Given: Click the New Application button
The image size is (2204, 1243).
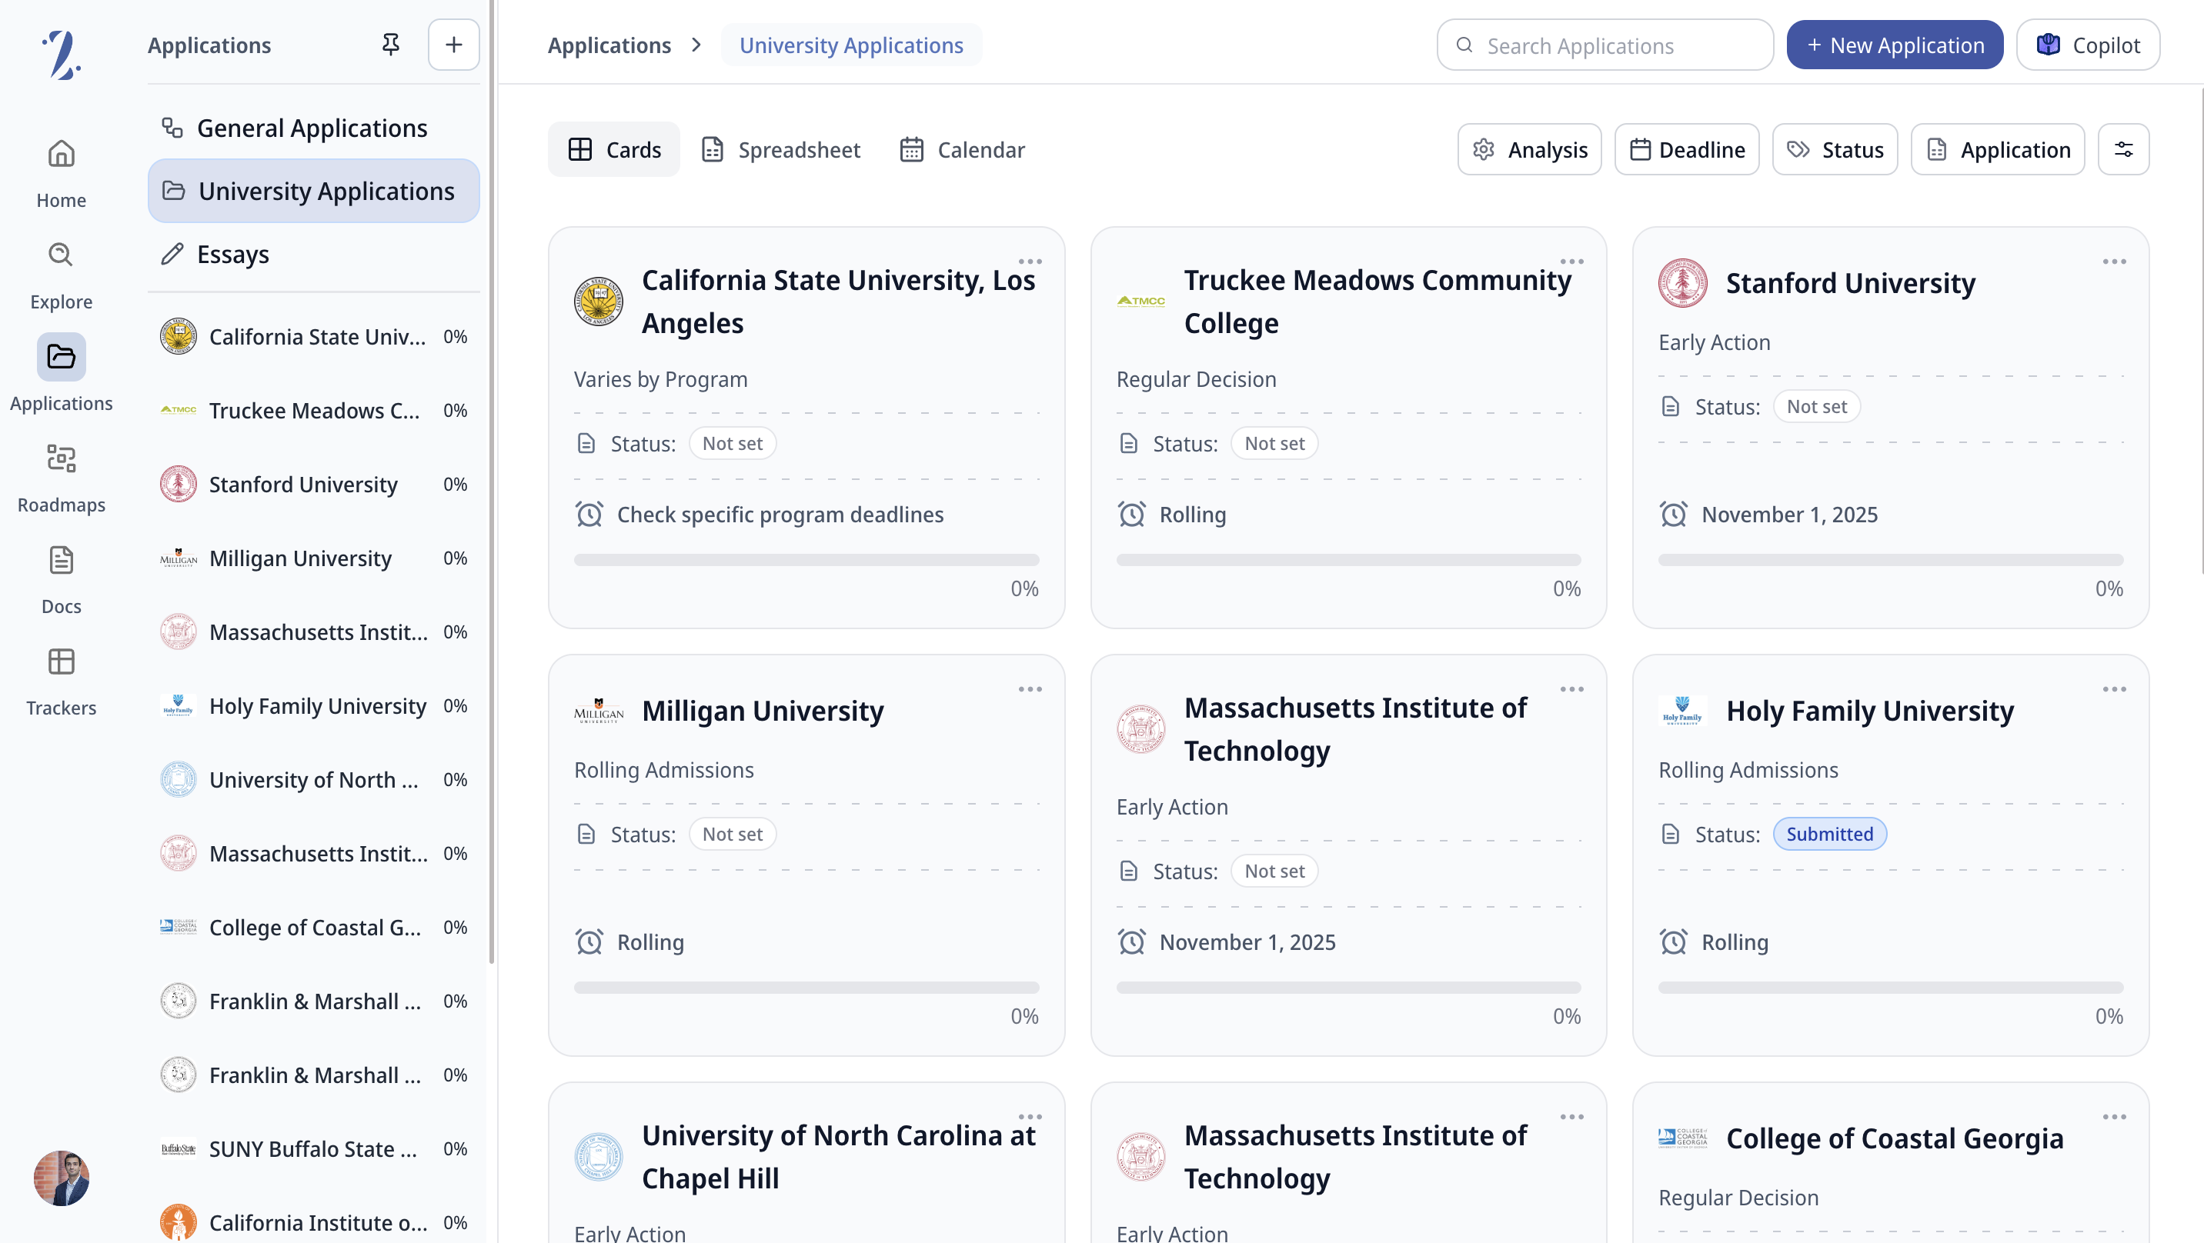Looking at the screenshot, I should tap(1895, 45).
